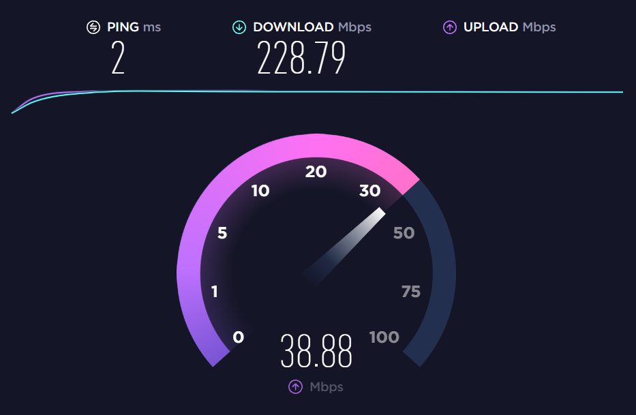Click the current speed reading 38.88
636x415 pixels.
[x=316, y=351]
